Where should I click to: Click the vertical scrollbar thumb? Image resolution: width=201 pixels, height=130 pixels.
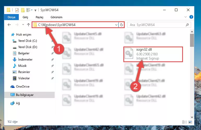(x=192, y=40)
